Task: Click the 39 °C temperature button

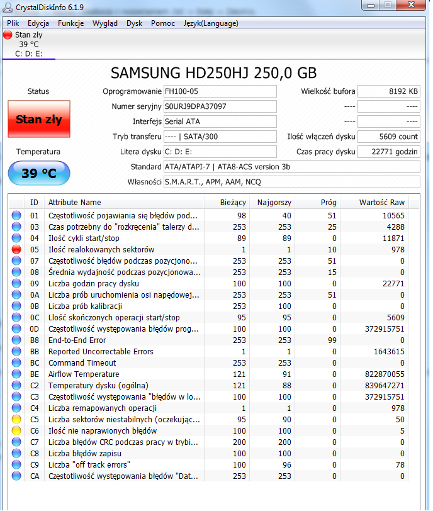Action: (x=39, y=173)
